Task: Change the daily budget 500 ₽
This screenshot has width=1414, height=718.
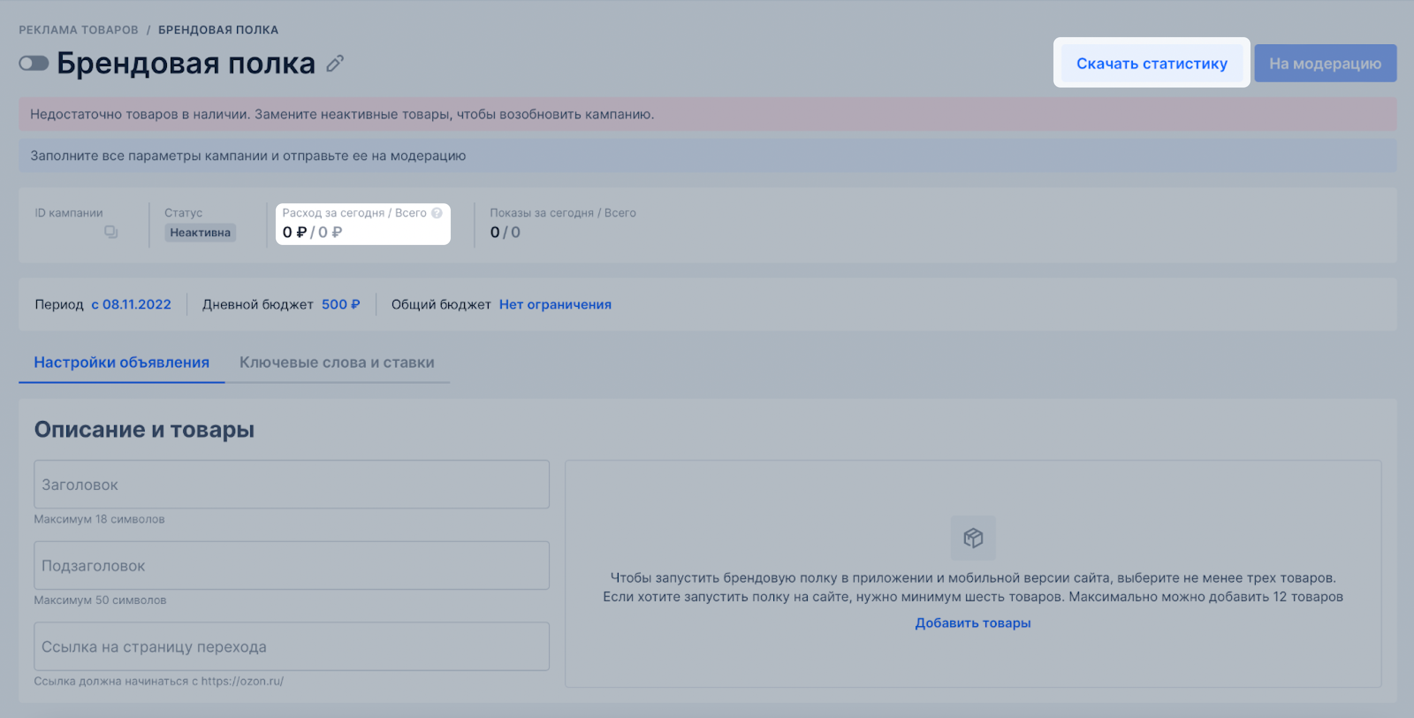Action: pyautogui.click(x=341, y=304)
